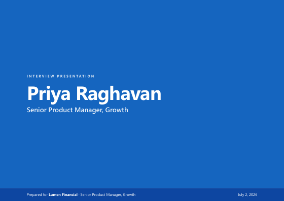Click 'Lumen Financial' in the footer

pyautogui.click(x=63, y=195)
